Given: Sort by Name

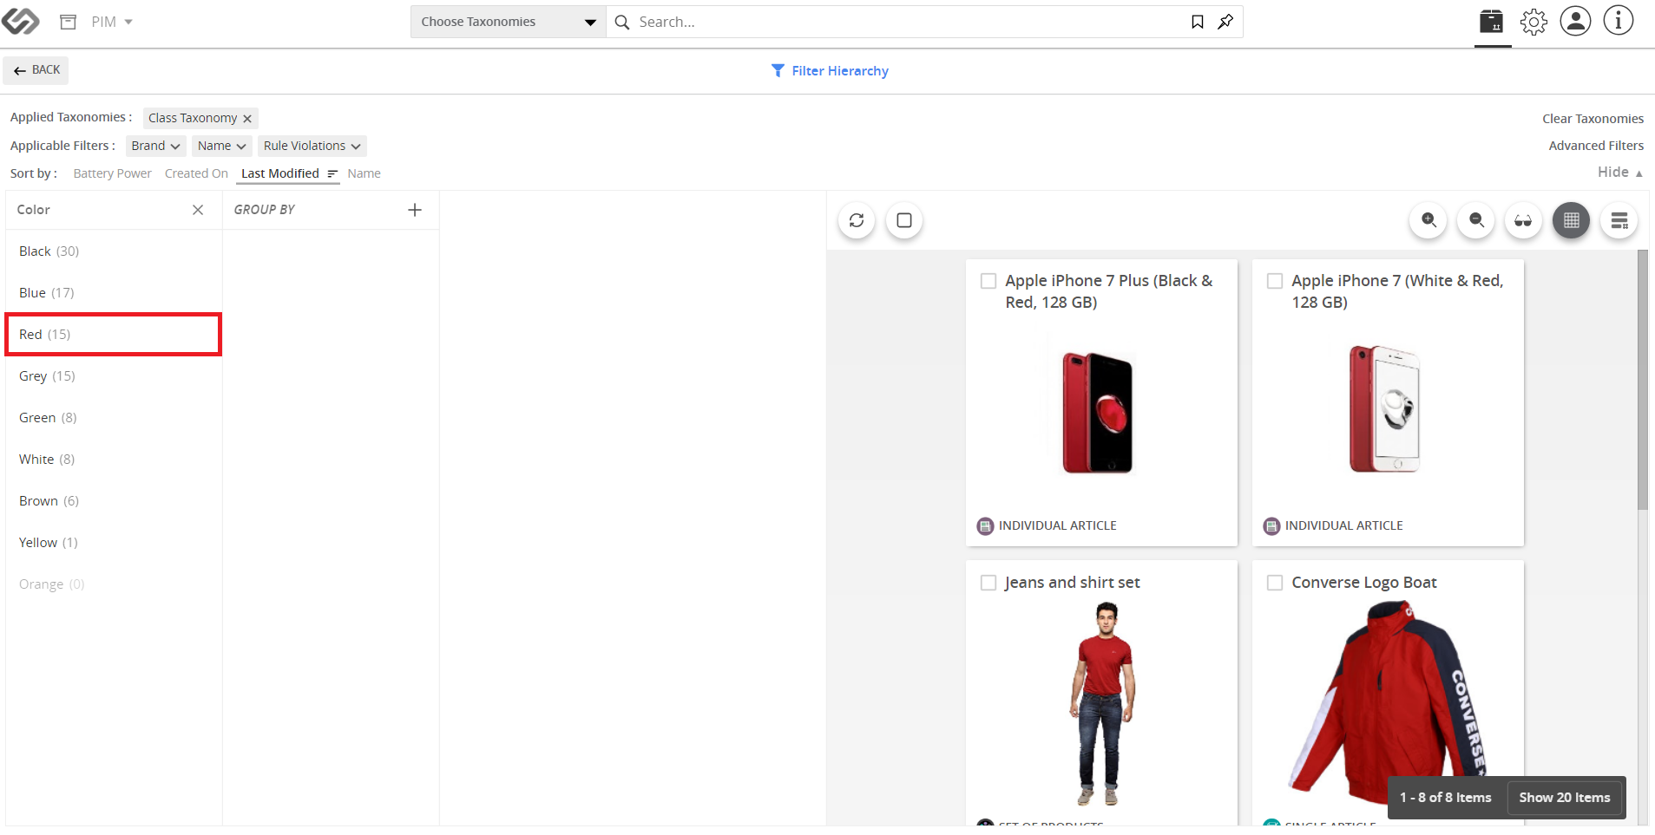Looking at the screenshot, I should [x=364, y=173].
